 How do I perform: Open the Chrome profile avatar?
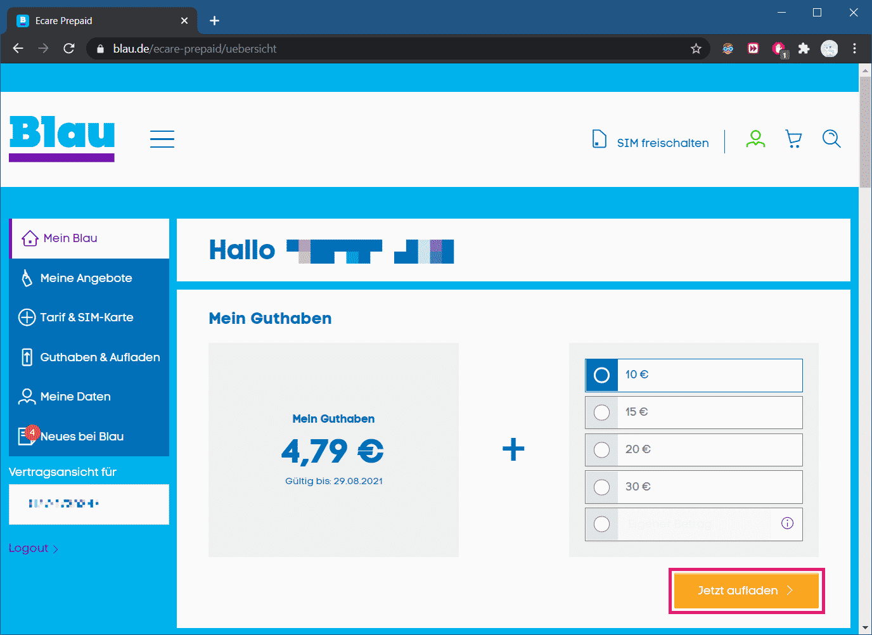pos(829,49)
